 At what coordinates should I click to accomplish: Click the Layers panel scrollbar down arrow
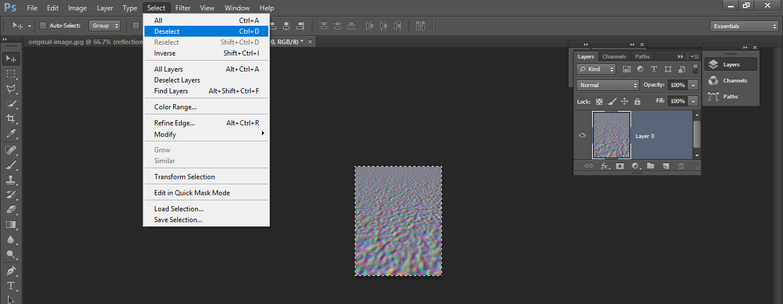click(x=696, y=155)
